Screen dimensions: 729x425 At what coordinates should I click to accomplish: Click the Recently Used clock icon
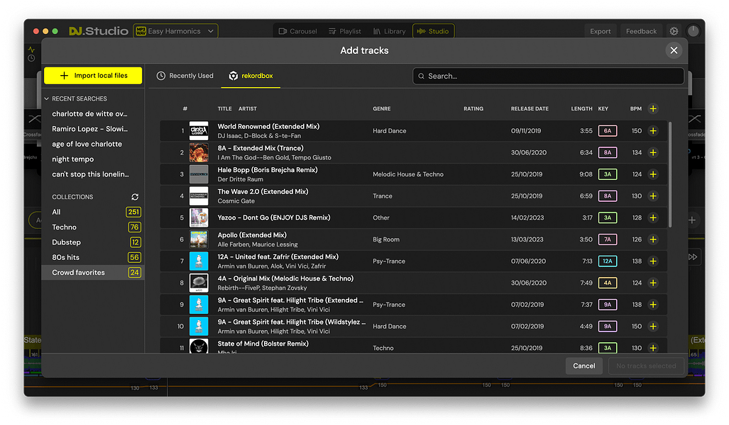[161, 76]
